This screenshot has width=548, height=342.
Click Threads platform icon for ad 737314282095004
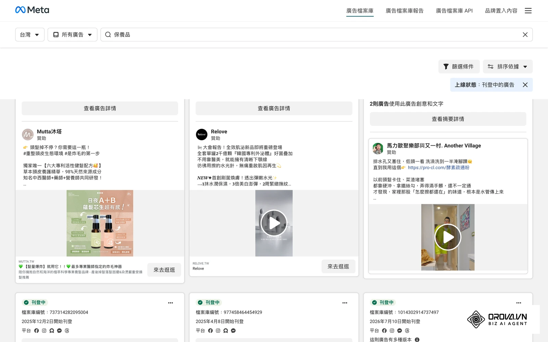click(67, 331)
